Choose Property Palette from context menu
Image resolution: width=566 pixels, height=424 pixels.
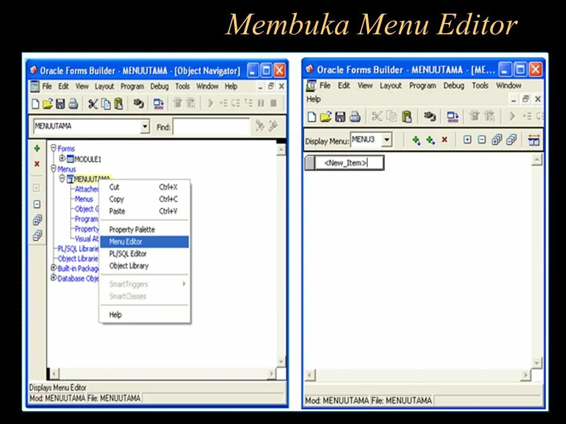click(x=144, y=229)
